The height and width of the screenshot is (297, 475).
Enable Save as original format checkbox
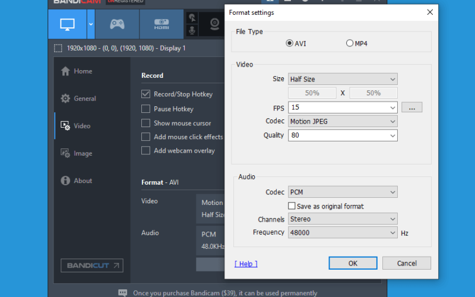pos(292,206)
